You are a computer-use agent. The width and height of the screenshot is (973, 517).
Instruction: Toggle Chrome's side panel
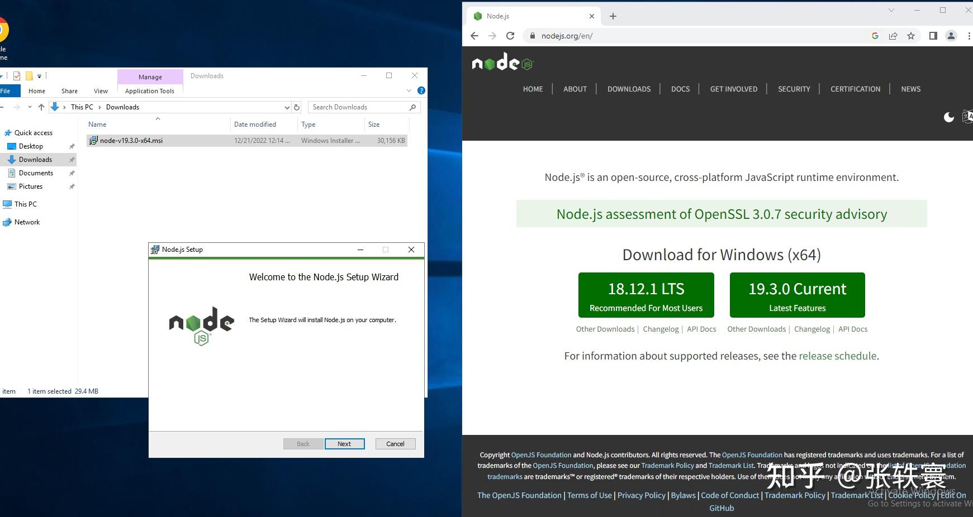(x=932, y=35)
